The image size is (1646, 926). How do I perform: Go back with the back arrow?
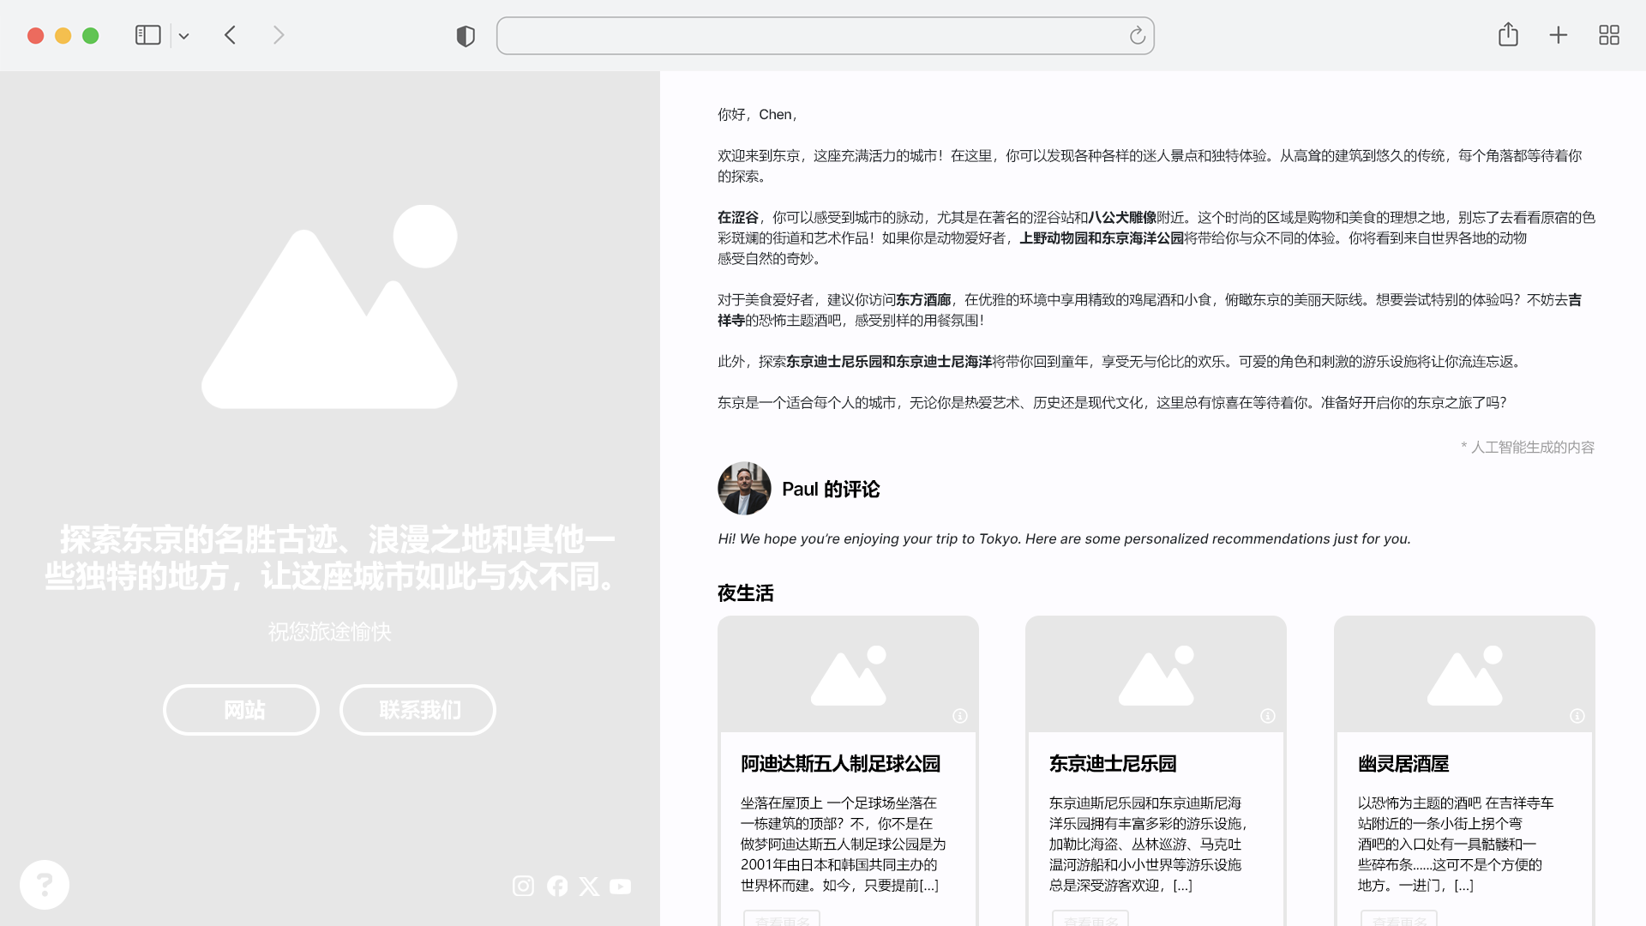tap(230, 35)
